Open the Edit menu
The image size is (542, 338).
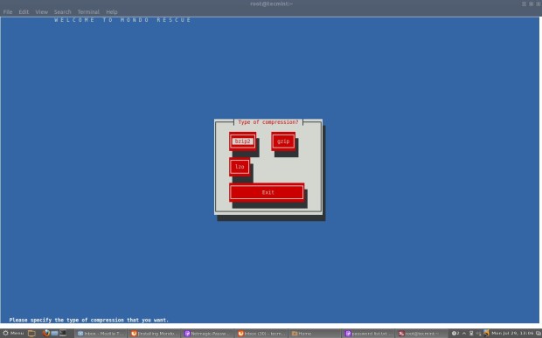tap(24, 11)
